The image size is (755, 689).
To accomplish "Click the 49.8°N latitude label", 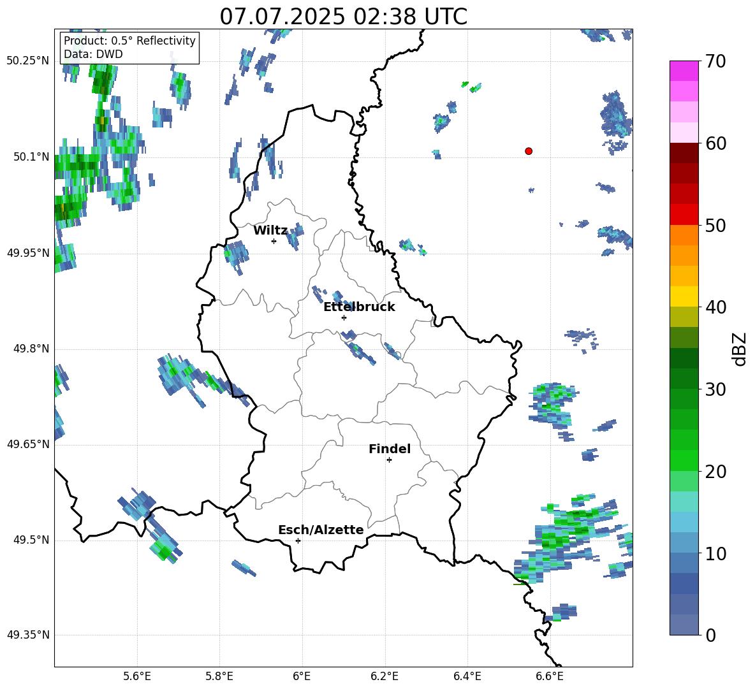I will point(31,349).
